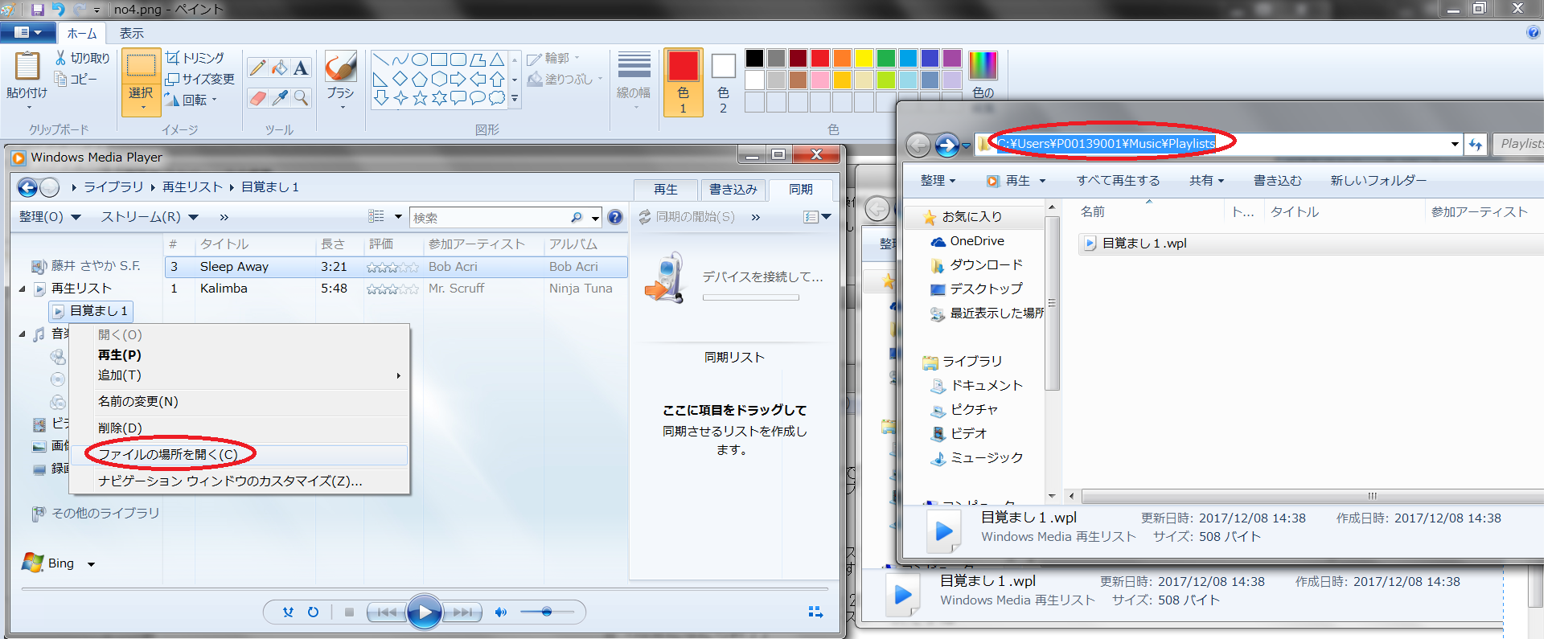This screenshot has height=639, width=1552.
Task: Choose 名前の変更(N) in the context menu
Action: coord(239,402)
